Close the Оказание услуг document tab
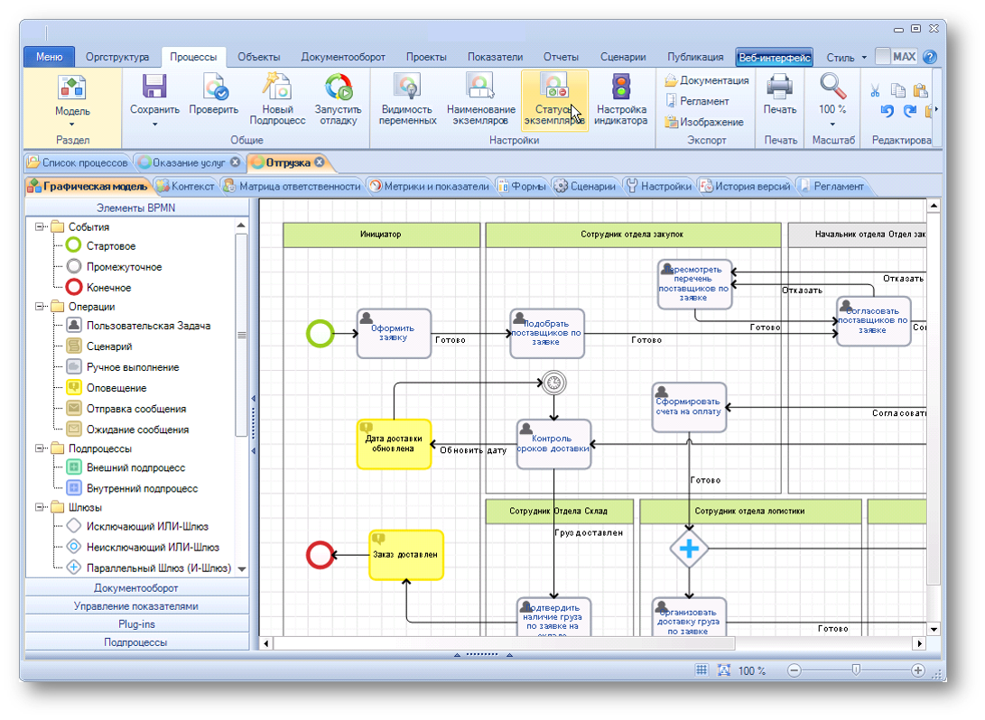Image resolution: width=985 pixels, height=720 pixels. 235,162
